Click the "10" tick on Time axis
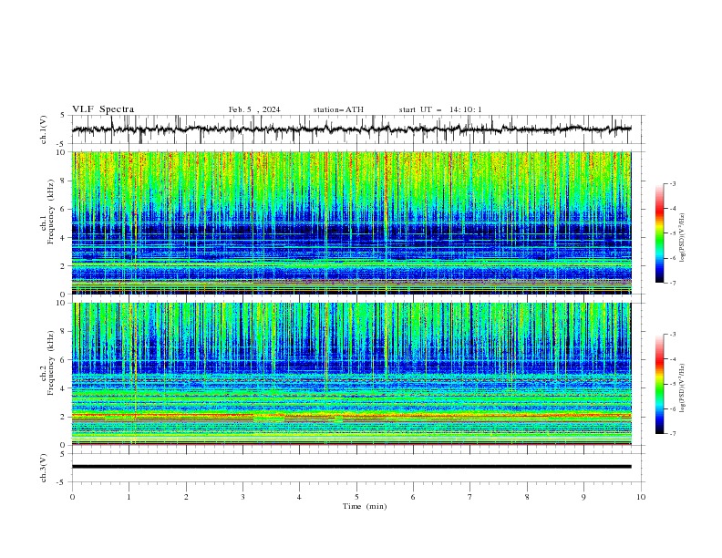Screen dimensions: 722x558 pyautogui.click(x=641, y=497)
